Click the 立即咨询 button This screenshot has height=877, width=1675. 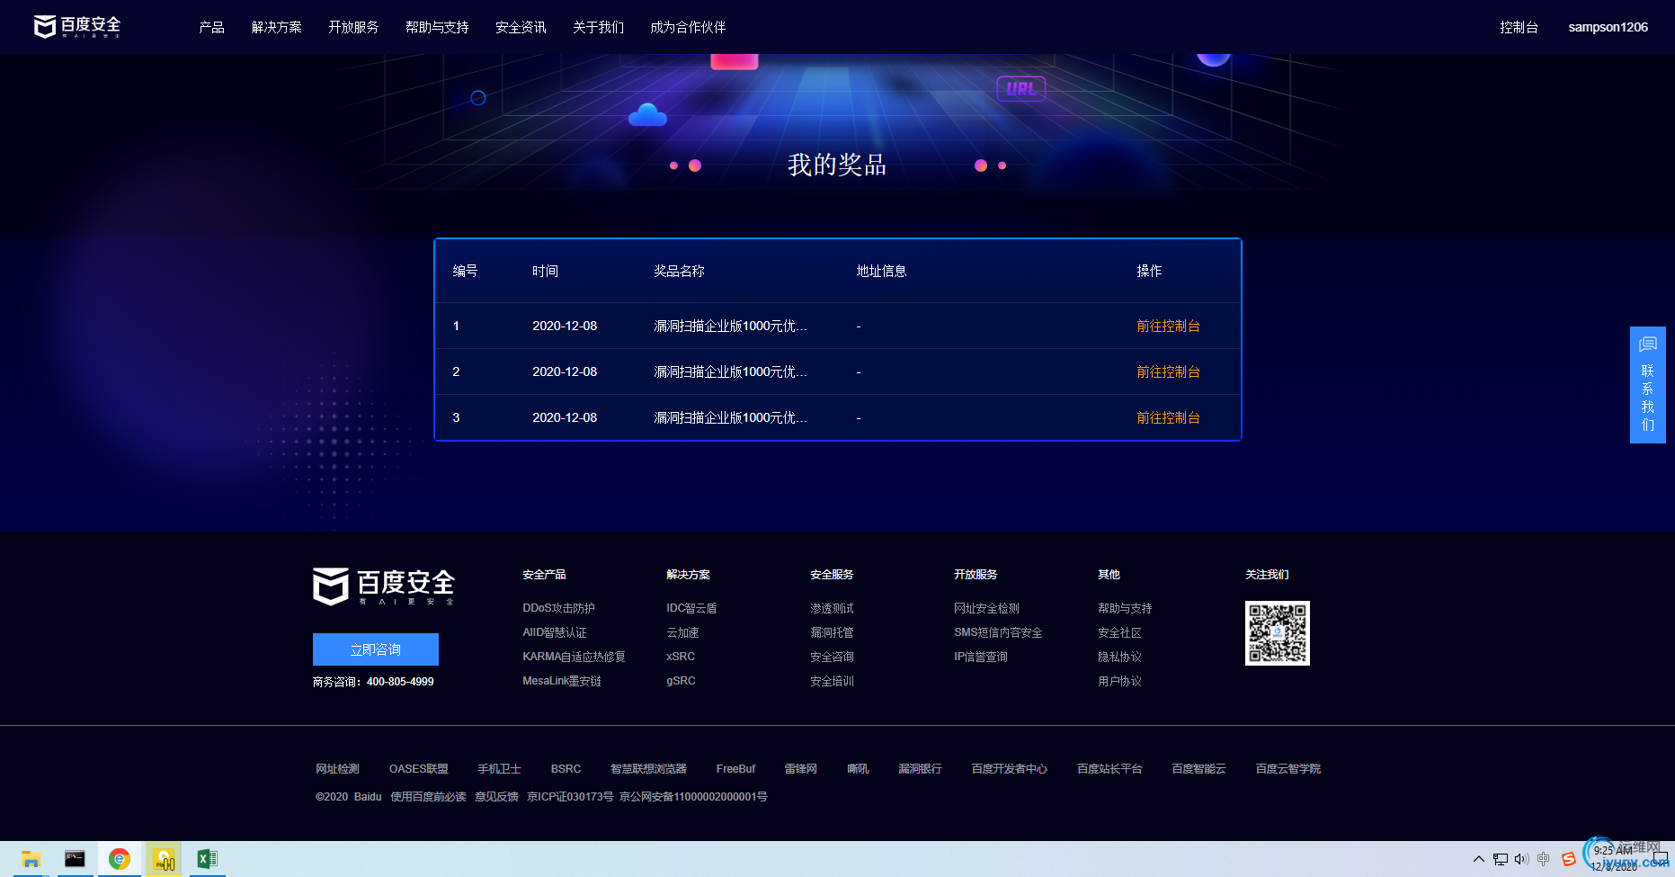coord(376,649)
